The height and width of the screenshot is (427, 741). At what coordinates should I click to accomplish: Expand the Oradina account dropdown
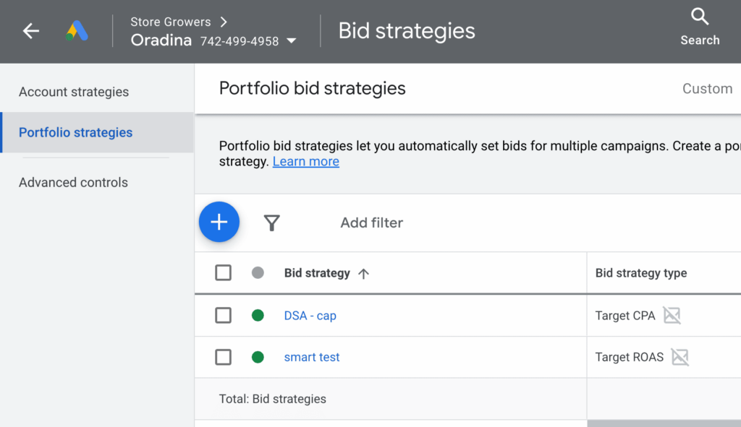click(291, 41)
